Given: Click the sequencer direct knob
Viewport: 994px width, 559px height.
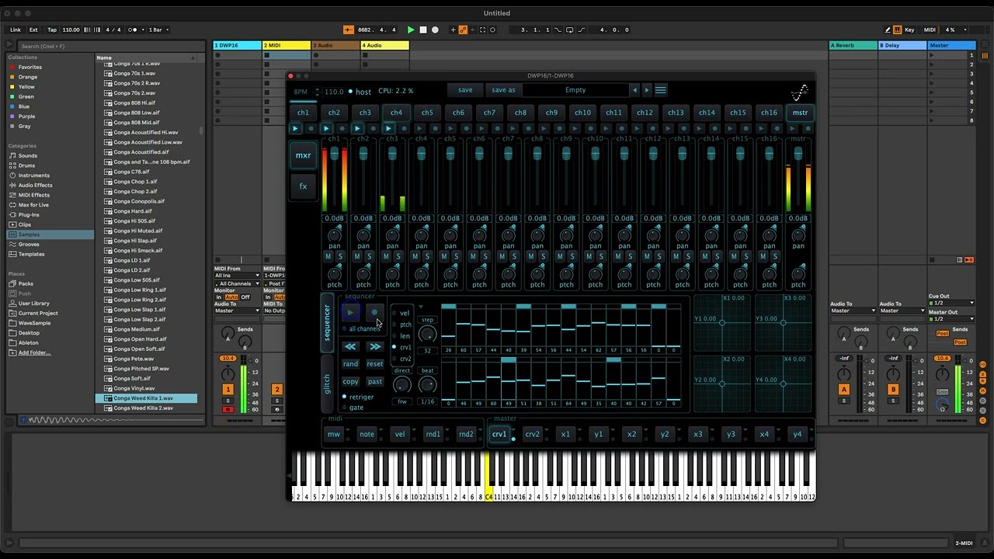Looking at the screenshot, I should [401, 384].
